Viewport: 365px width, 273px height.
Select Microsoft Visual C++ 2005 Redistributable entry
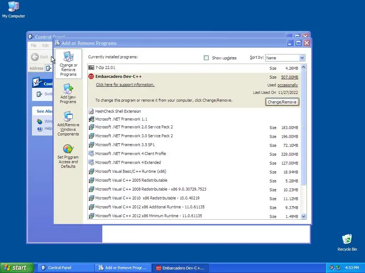[x=194, y=180]
